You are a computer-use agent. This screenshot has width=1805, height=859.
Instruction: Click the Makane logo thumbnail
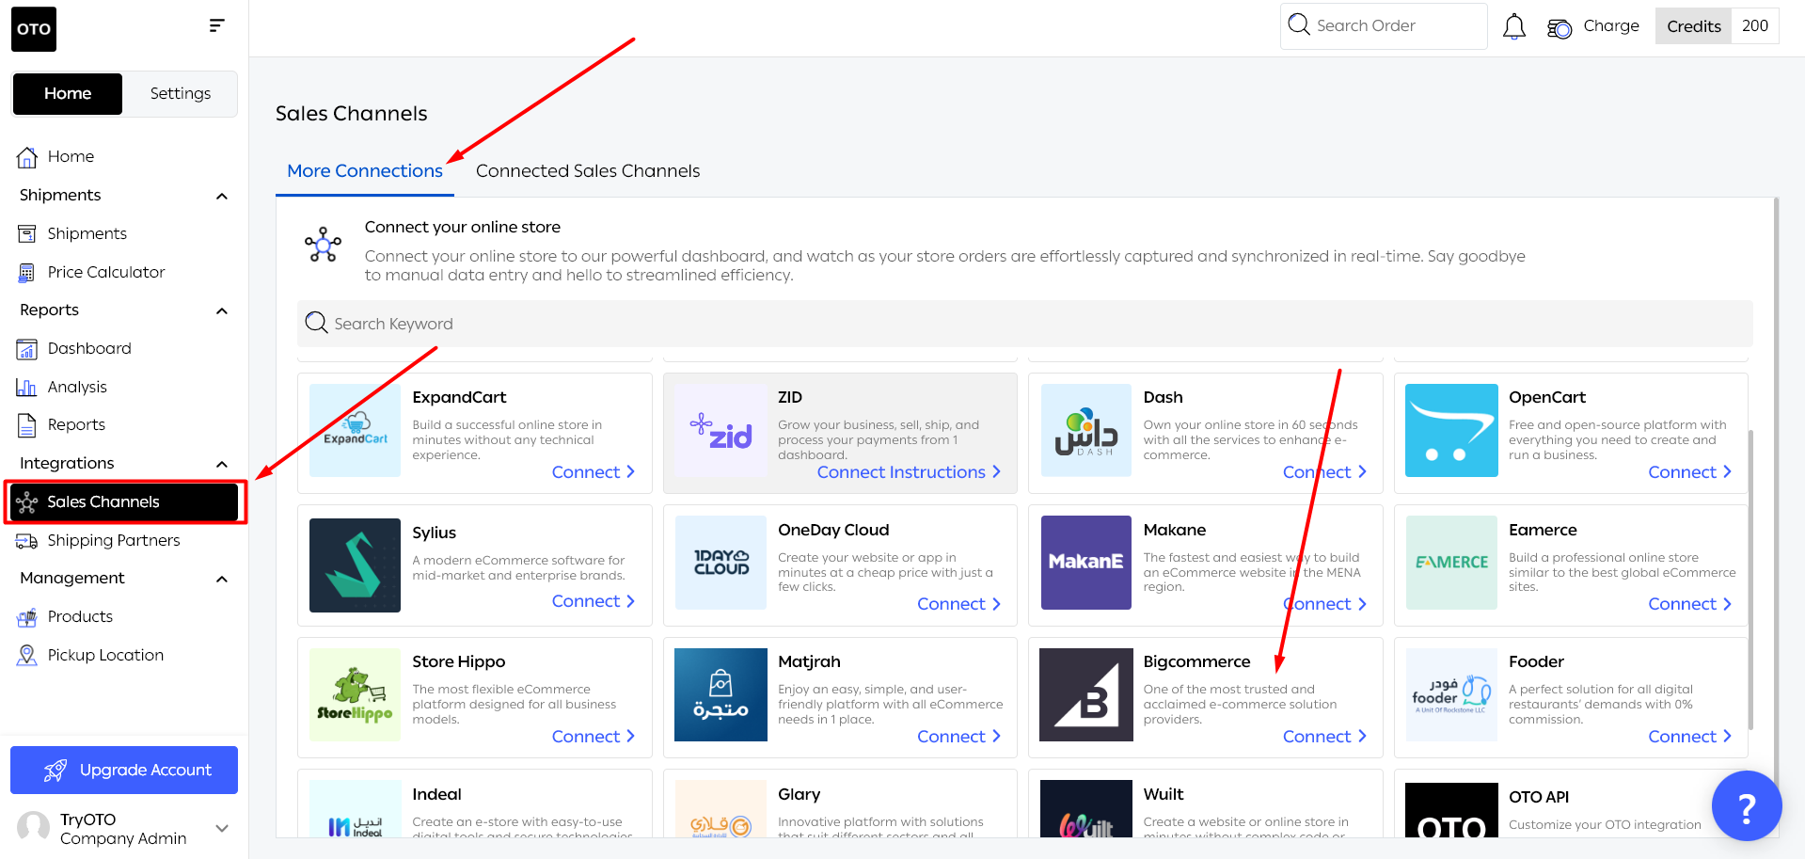1085,563
